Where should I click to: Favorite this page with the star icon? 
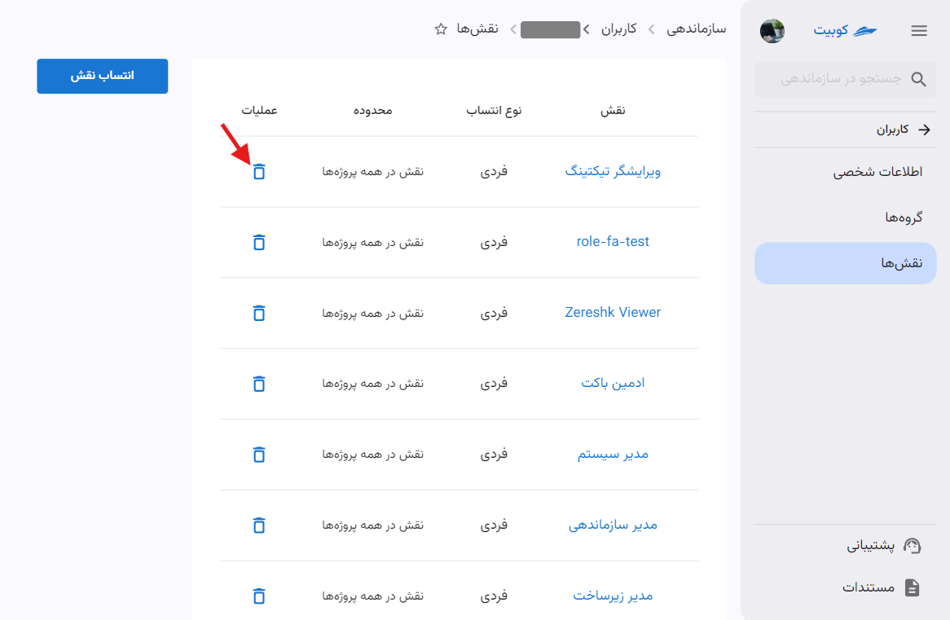click(x=441, y=29)
